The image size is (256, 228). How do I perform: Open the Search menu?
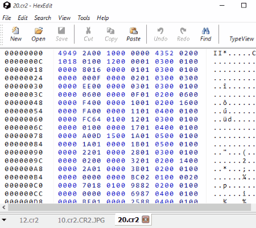pos(43,18)
